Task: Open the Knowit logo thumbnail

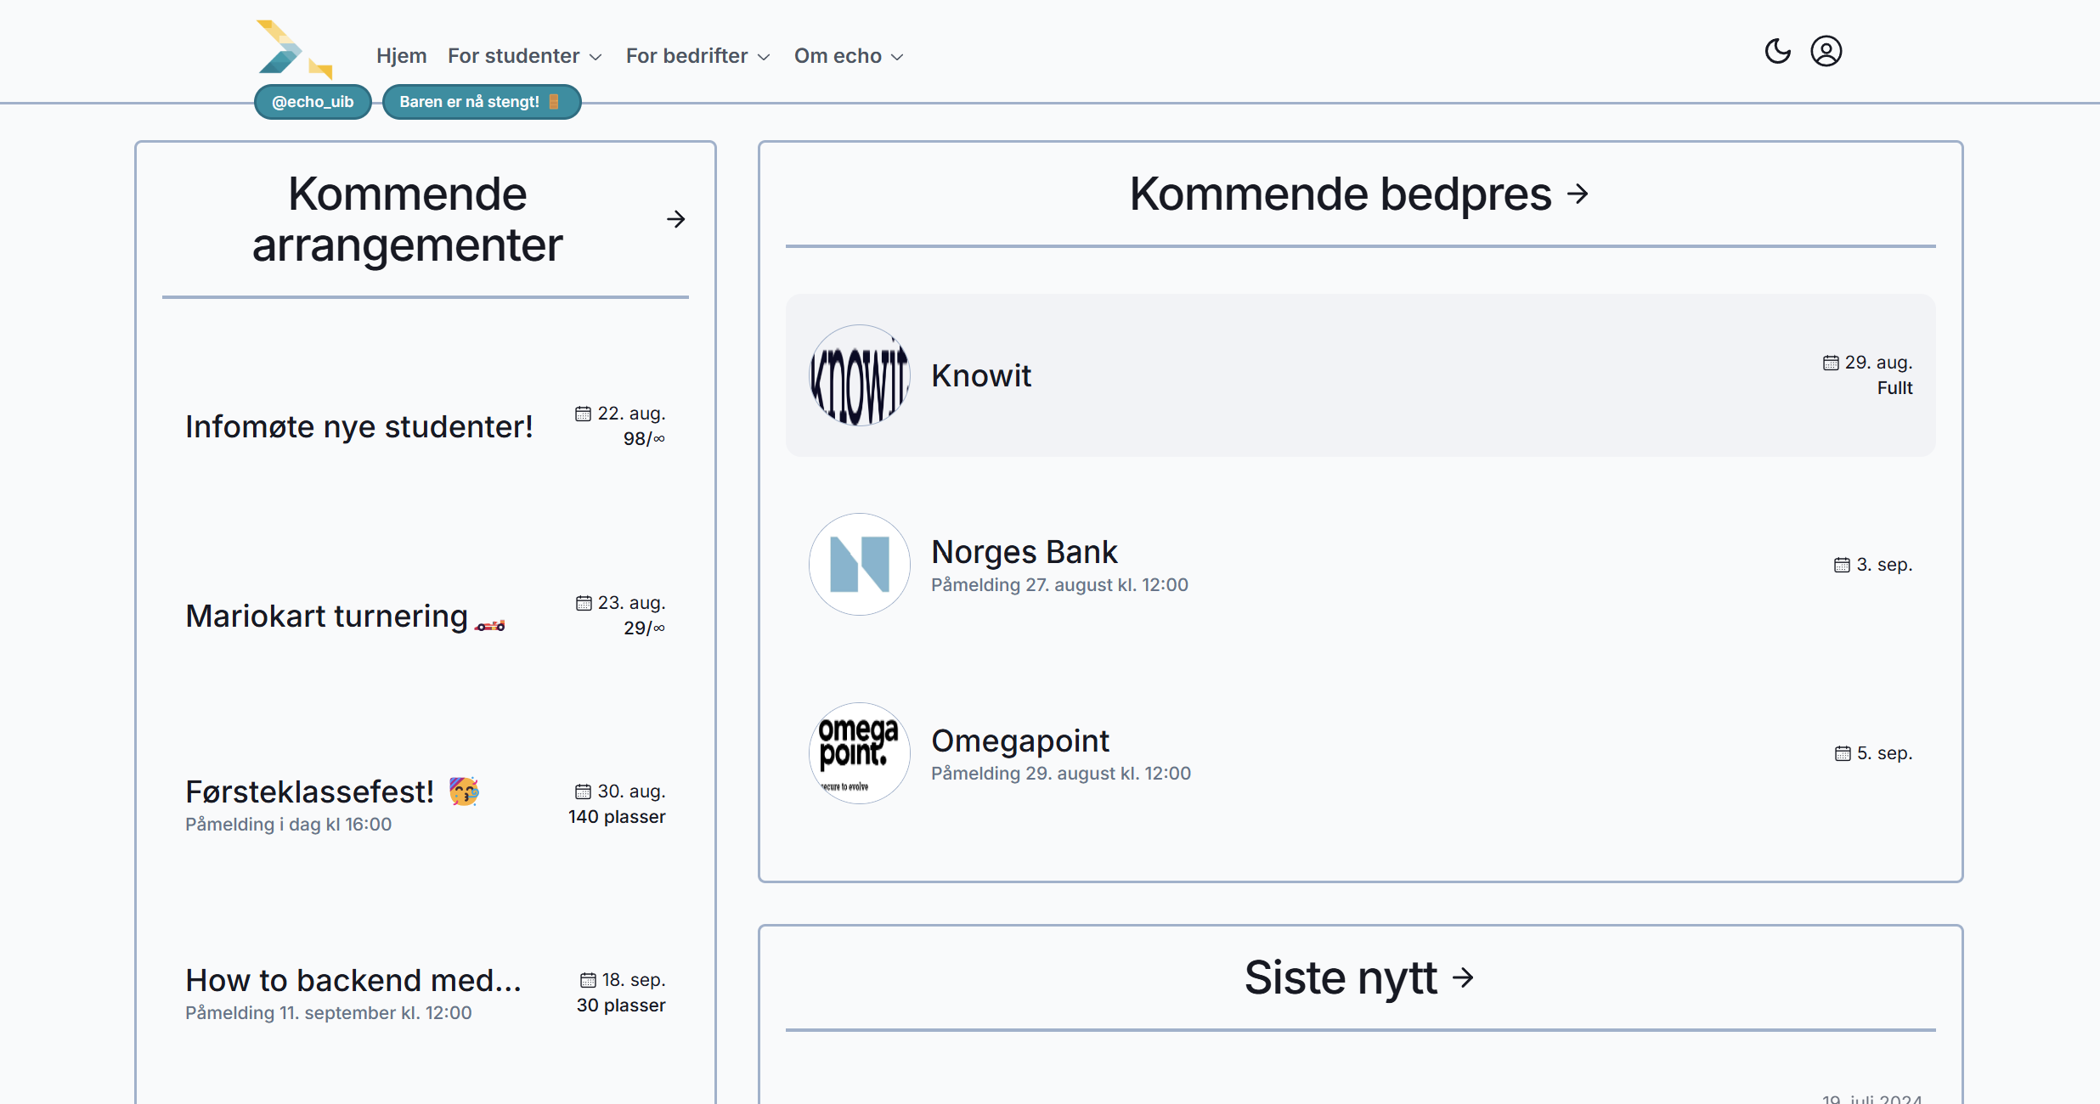Action: pos(860,375)
